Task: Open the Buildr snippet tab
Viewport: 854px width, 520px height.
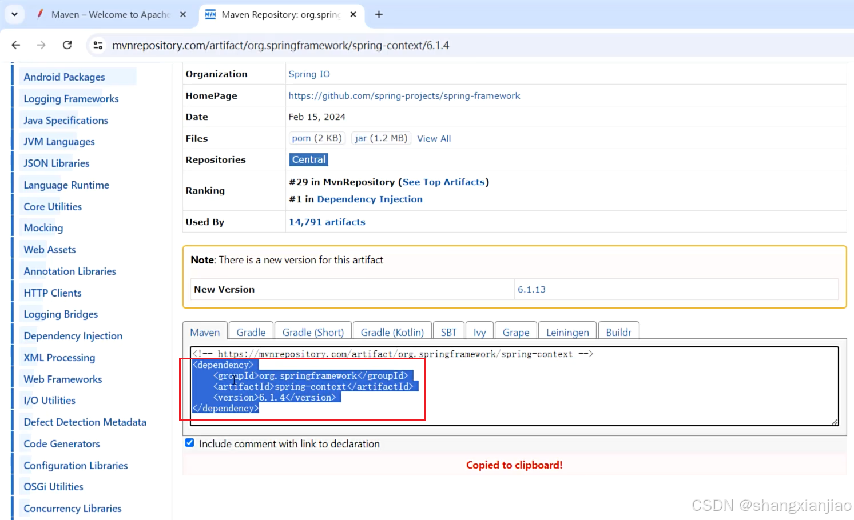Action: 619,332
